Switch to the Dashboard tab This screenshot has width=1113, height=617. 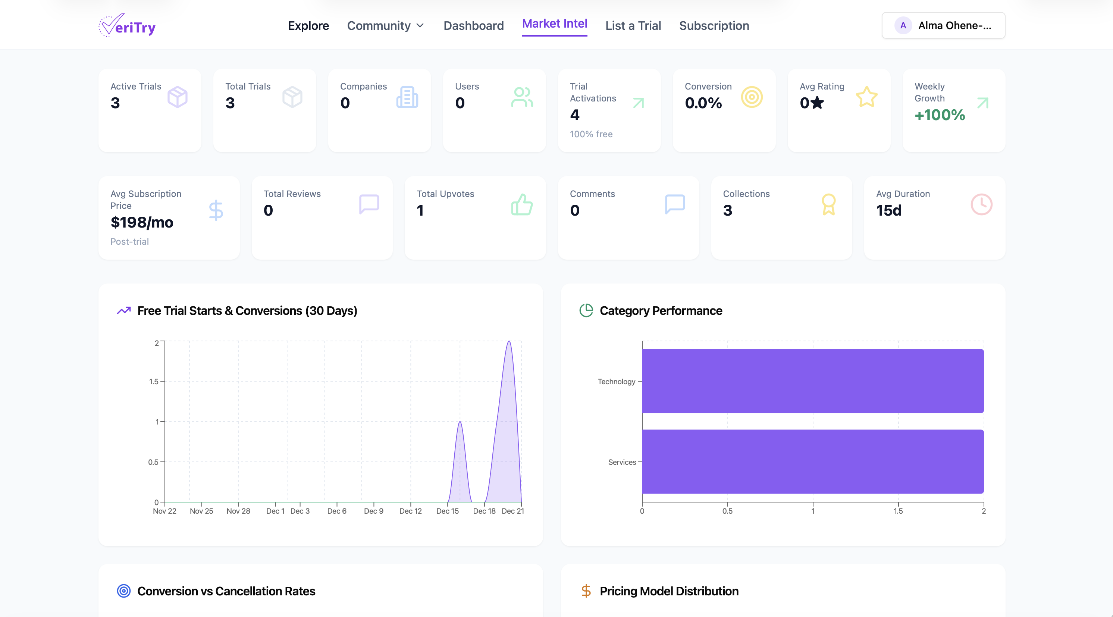pos(474,25)
